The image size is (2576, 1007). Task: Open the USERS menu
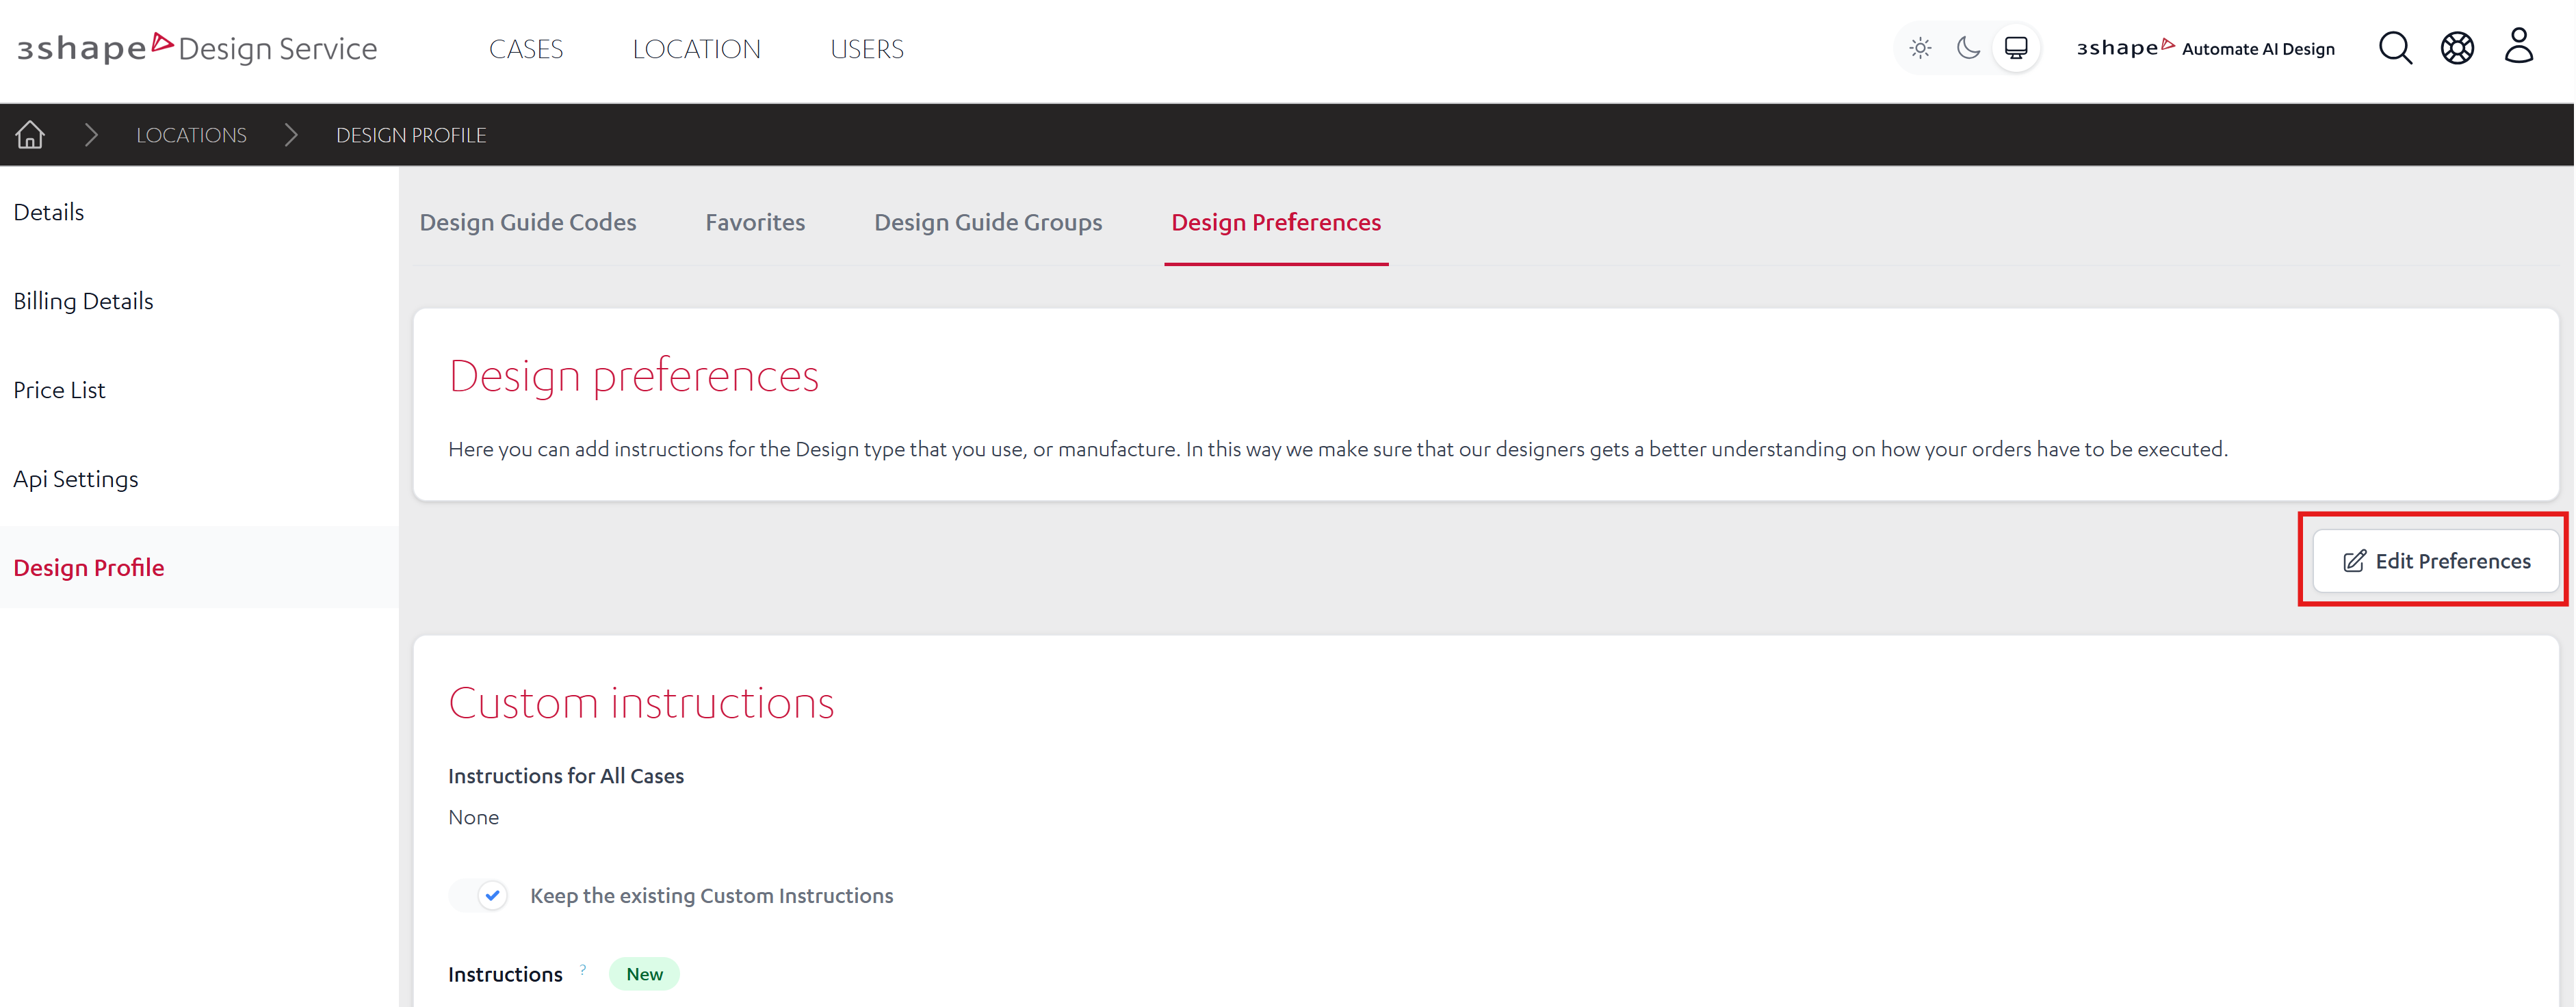[866, 49]
